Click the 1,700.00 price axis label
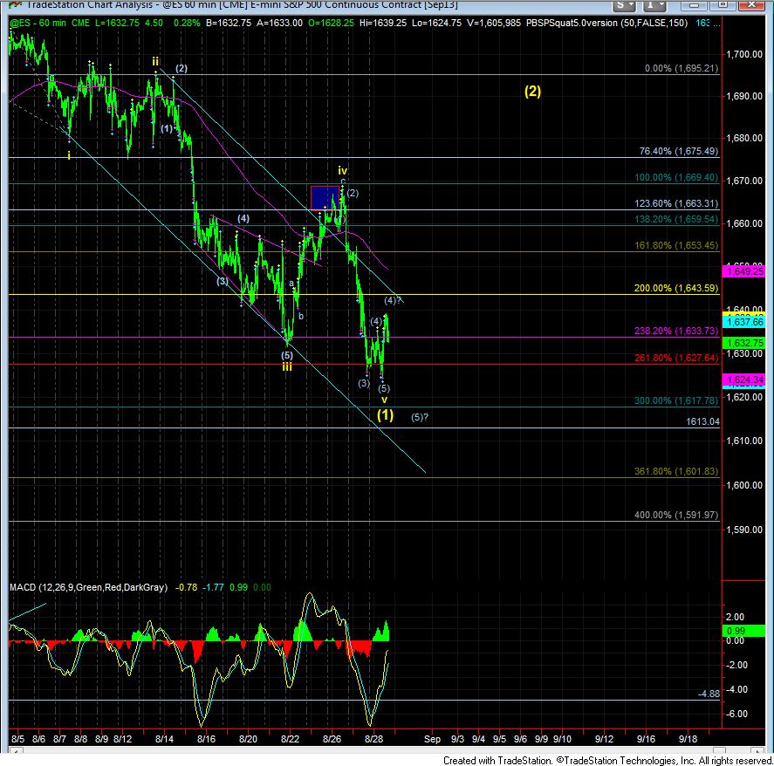This screenshot has height=766, width=774. point(744,54)
